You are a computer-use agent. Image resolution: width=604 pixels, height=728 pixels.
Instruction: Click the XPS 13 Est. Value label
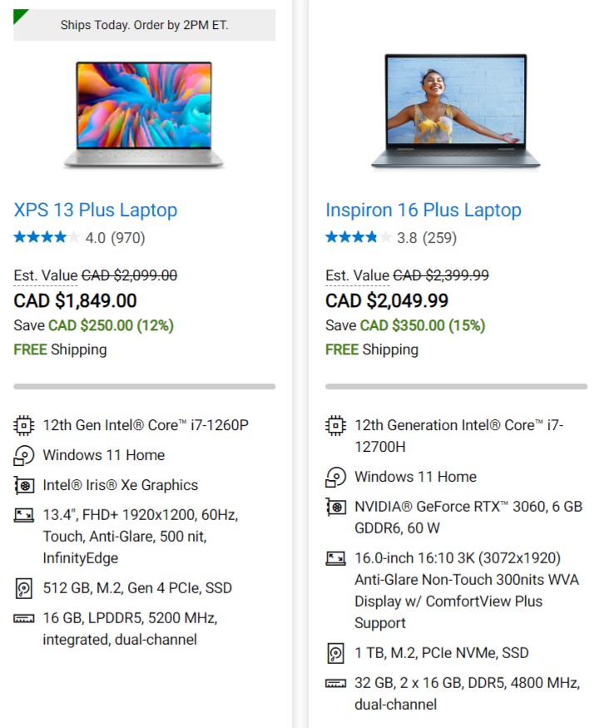(46, 275)
